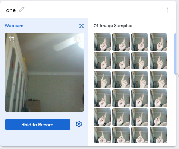The width and height of the screenshot is (179, 149).
Task: Click the pencil icon to rename class 'one'
Action: pos(22,10)
